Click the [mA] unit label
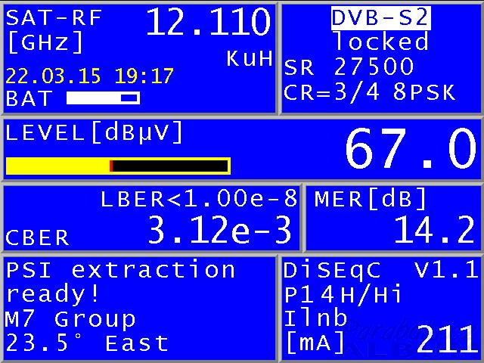484x363 pixels. [315, 342]
